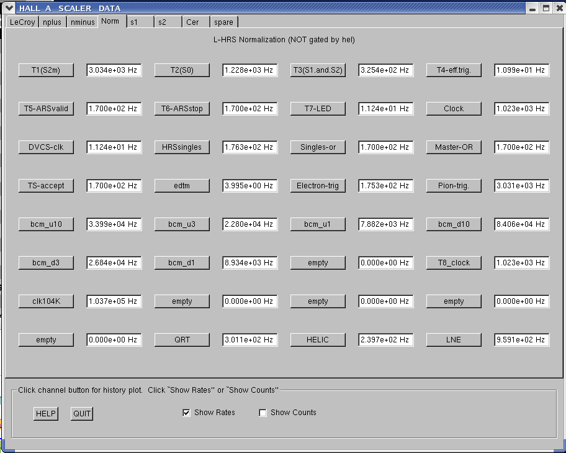The height and width of the screenshot is (453, 566).
Task: Minimize the Hall A Scaler Data window
Action: pyautogui.click(x=532, y=8)
